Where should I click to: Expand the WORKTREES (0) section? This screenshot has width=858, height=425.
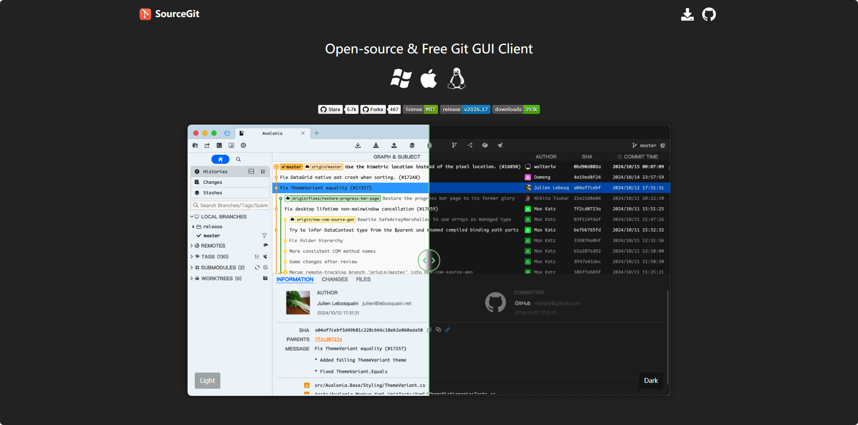point(192,278)
